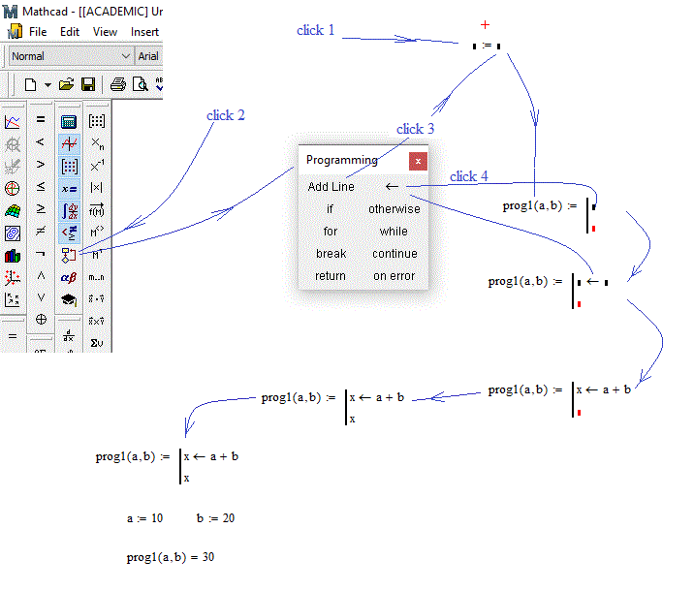
Task: Insert the less than operator
Action: [x=41, y=142]
